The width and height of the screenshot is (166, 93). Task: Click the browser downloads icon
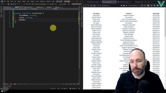[x=145, y=6]
